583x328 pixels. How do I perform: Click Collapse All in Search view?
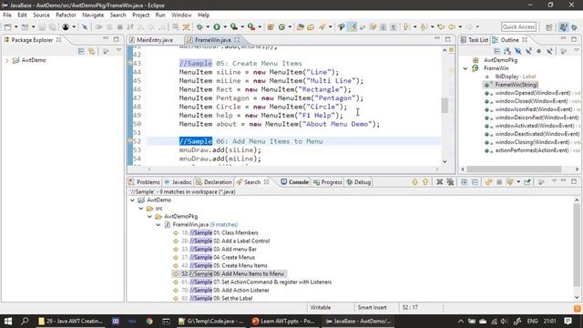pos(475,182)
